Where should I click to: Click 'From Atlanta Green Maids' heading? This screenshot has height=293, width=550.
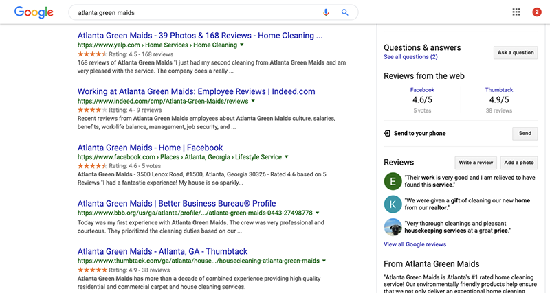pyautogui.click(x=432, y=264)
